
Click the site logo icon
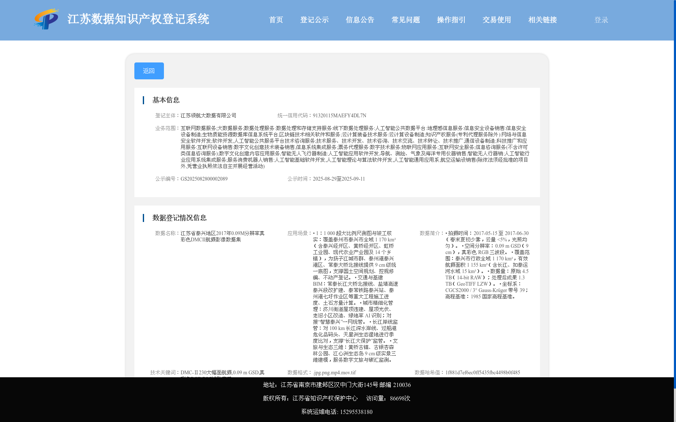tap(46, 19)
